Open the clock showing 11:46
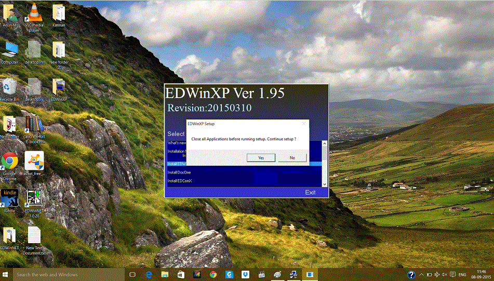Image resolution: width=494 pixels, height=281 pixels. [481, 274]
